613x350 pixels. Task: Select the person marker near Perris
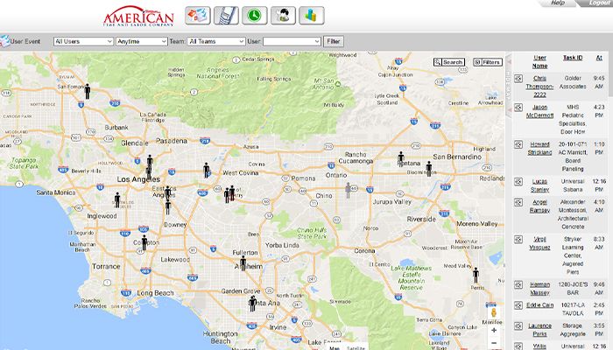[476, 275]
